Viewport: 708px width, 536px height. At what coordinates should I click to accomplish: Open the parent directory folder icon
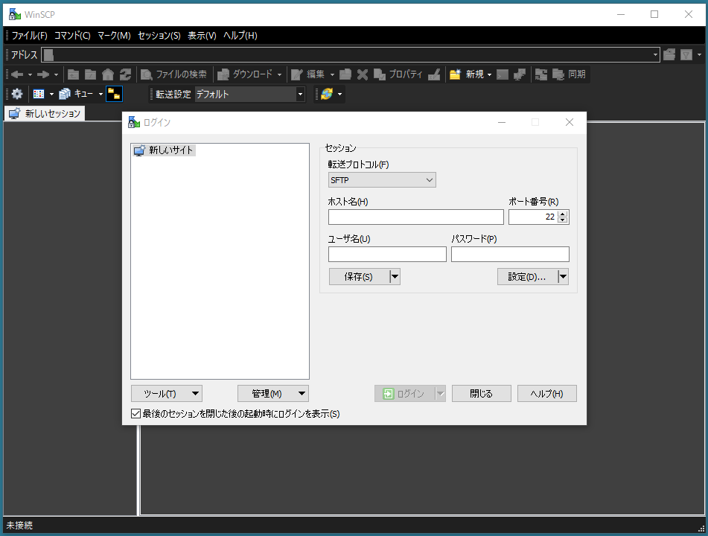click(x=73, y=74)
